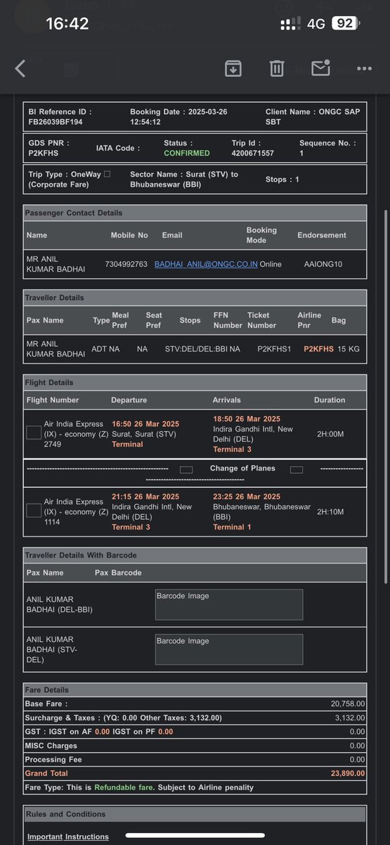Tap the Refundable fare text

123,787
